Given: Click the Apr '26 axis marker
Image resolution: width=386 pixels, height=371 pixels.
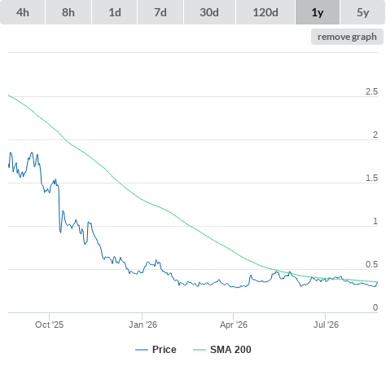Looking at the screenshot, I should pyautogui.click(x=234, y=325).
